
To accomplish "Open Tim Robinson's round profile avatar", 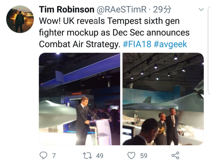I will [x=20, y=19].
